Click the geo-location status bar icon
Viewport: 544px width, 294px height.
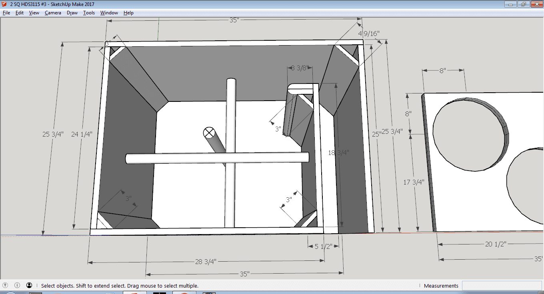coord(5,285)
